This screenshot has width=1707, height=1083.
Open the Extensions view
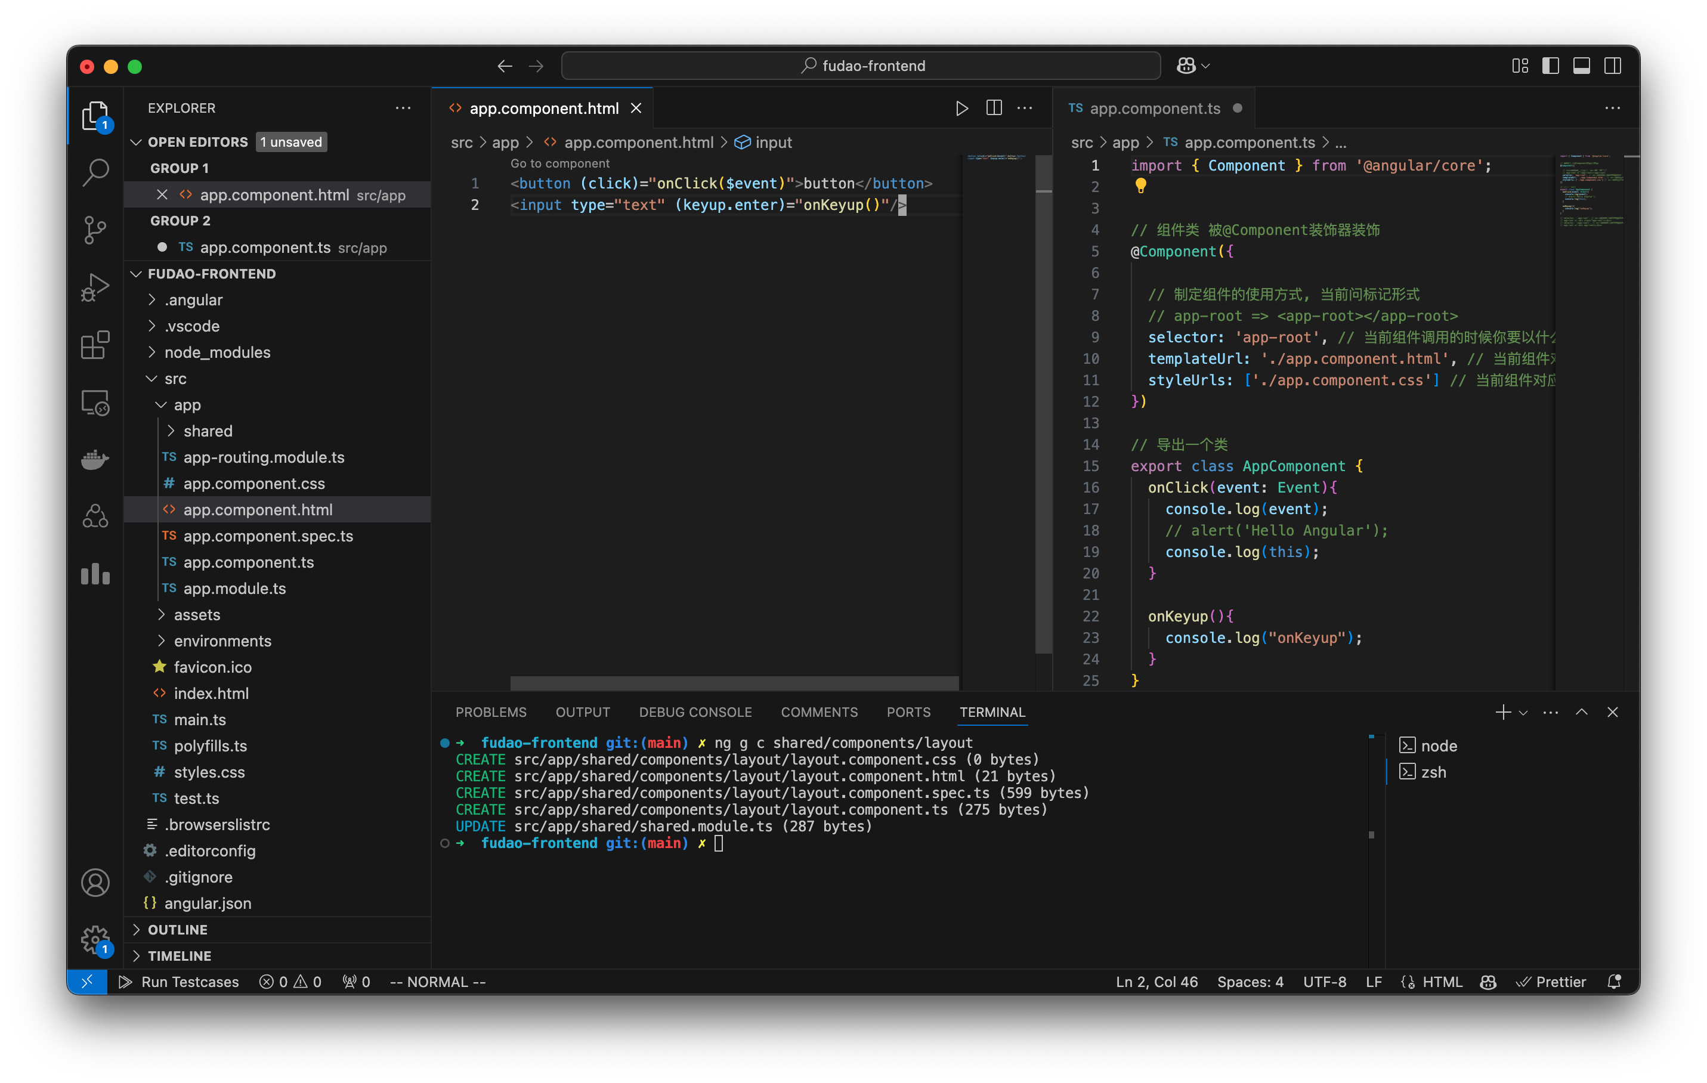[x=95, y=345]
